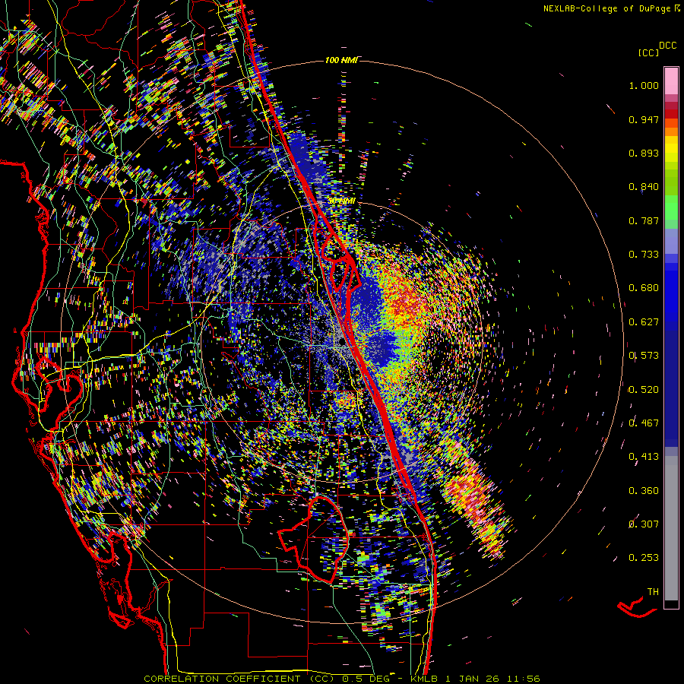Click the 0.840 legend value
The width and height of the screenshot is (684, 684).
point(644,187)
